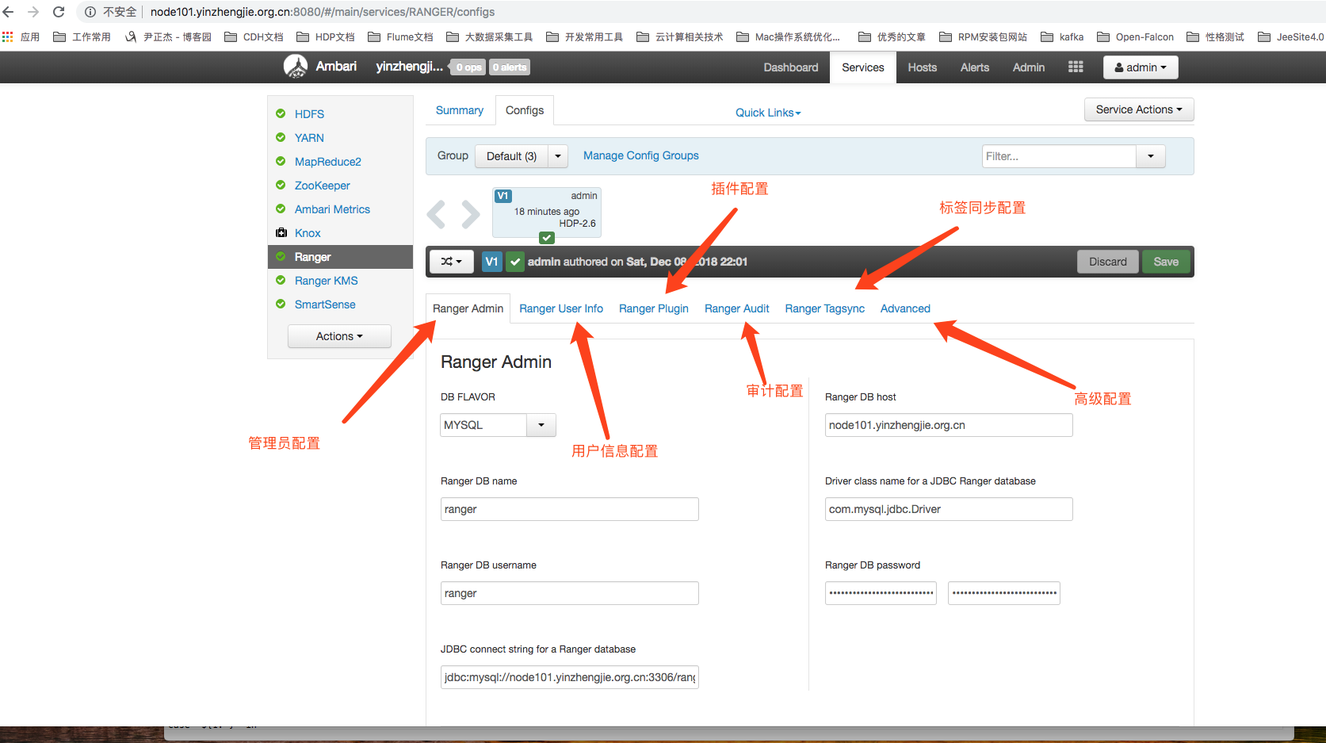Go to next config version arrow
Screen dimensions: 1326x743
(471, 214)
